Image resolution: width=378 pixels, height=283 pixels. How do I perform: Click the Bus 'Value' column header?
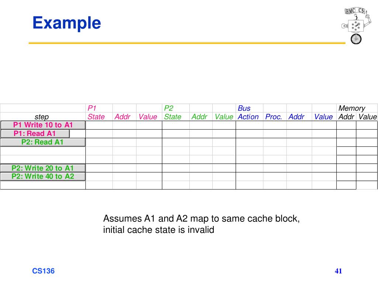tap(323, 117)
